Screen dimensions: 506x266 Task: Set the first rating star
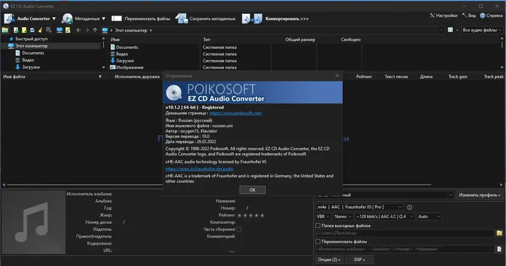tap(240, 215)
